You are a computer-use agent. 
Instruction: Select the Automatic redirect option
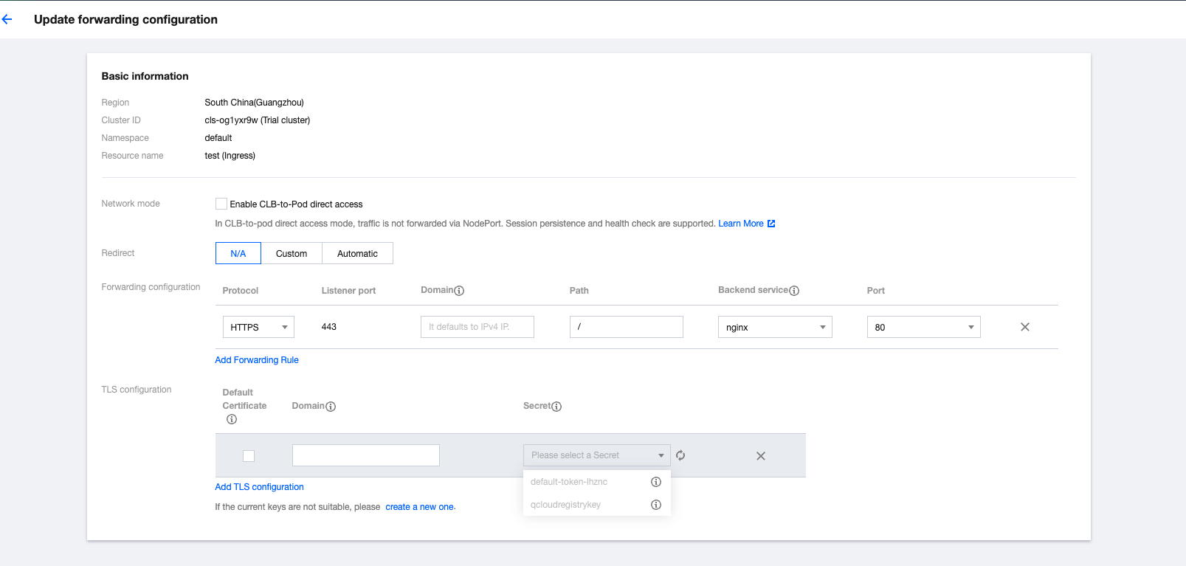(x=357, y=253)
